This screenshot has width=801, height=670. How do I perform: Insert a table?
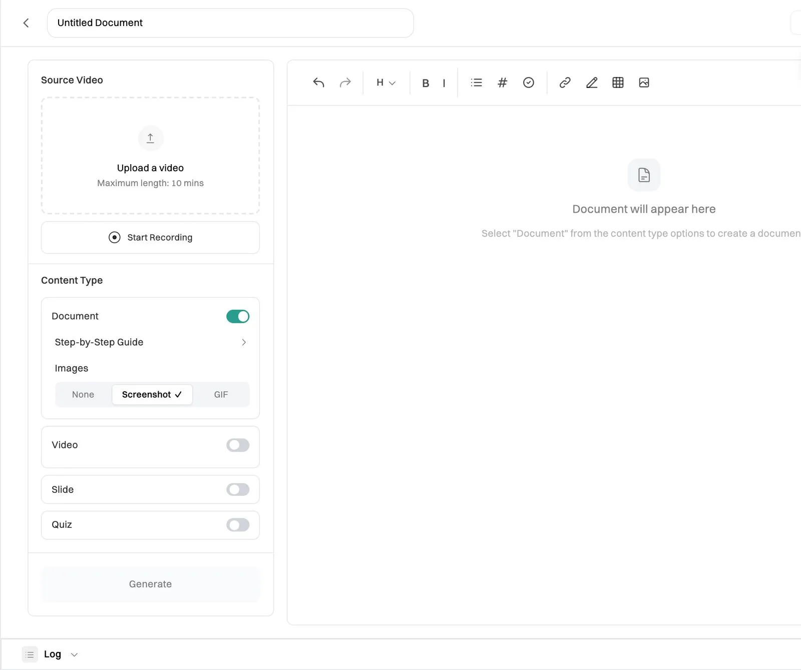618,83
